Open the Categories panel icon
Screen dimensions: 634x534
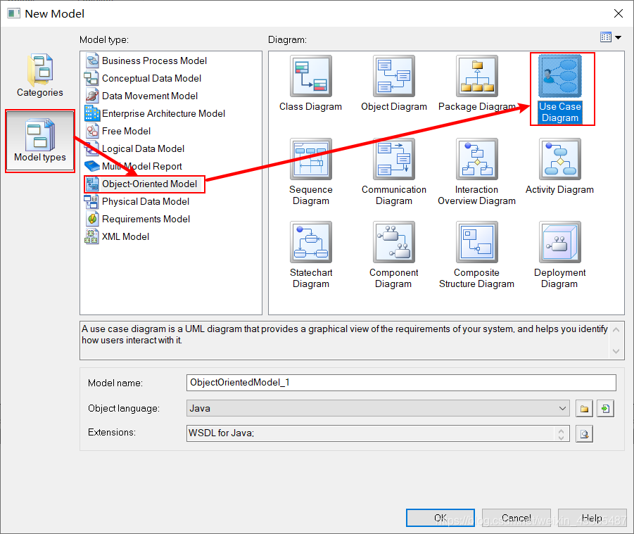pos(39,70)
